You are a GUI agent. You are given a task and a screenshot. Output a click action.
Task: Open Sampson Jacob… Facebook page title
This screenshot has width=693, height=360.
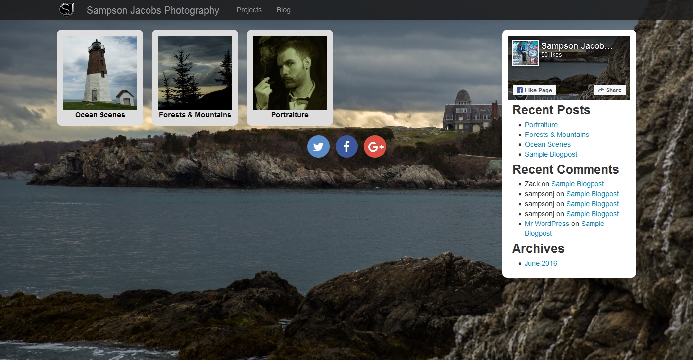tap(577, 46)
